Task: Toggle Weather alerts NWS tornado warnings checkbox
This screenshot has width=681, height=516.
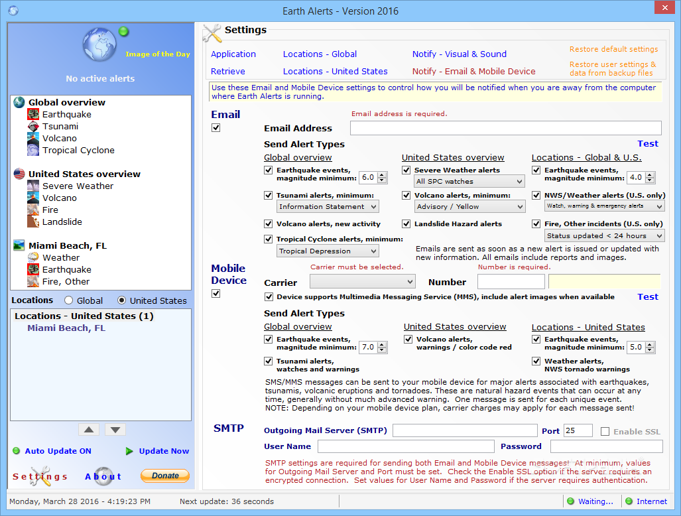Action: point(536,361)
